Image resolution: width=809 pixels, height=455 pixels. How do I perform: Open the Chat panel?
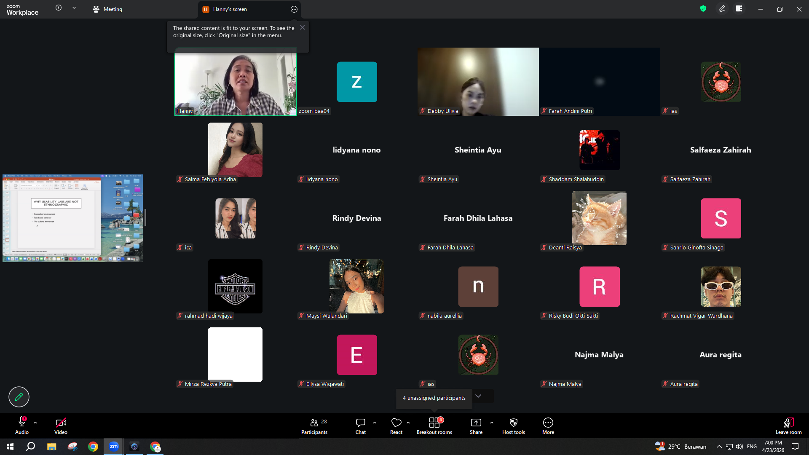[x=361, y=426]
